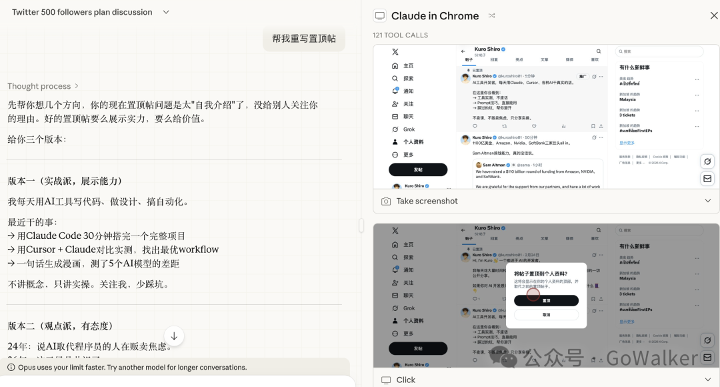Click the 聊天 messages icon in the sidebar
720x387 pixels.
(395, 117)
